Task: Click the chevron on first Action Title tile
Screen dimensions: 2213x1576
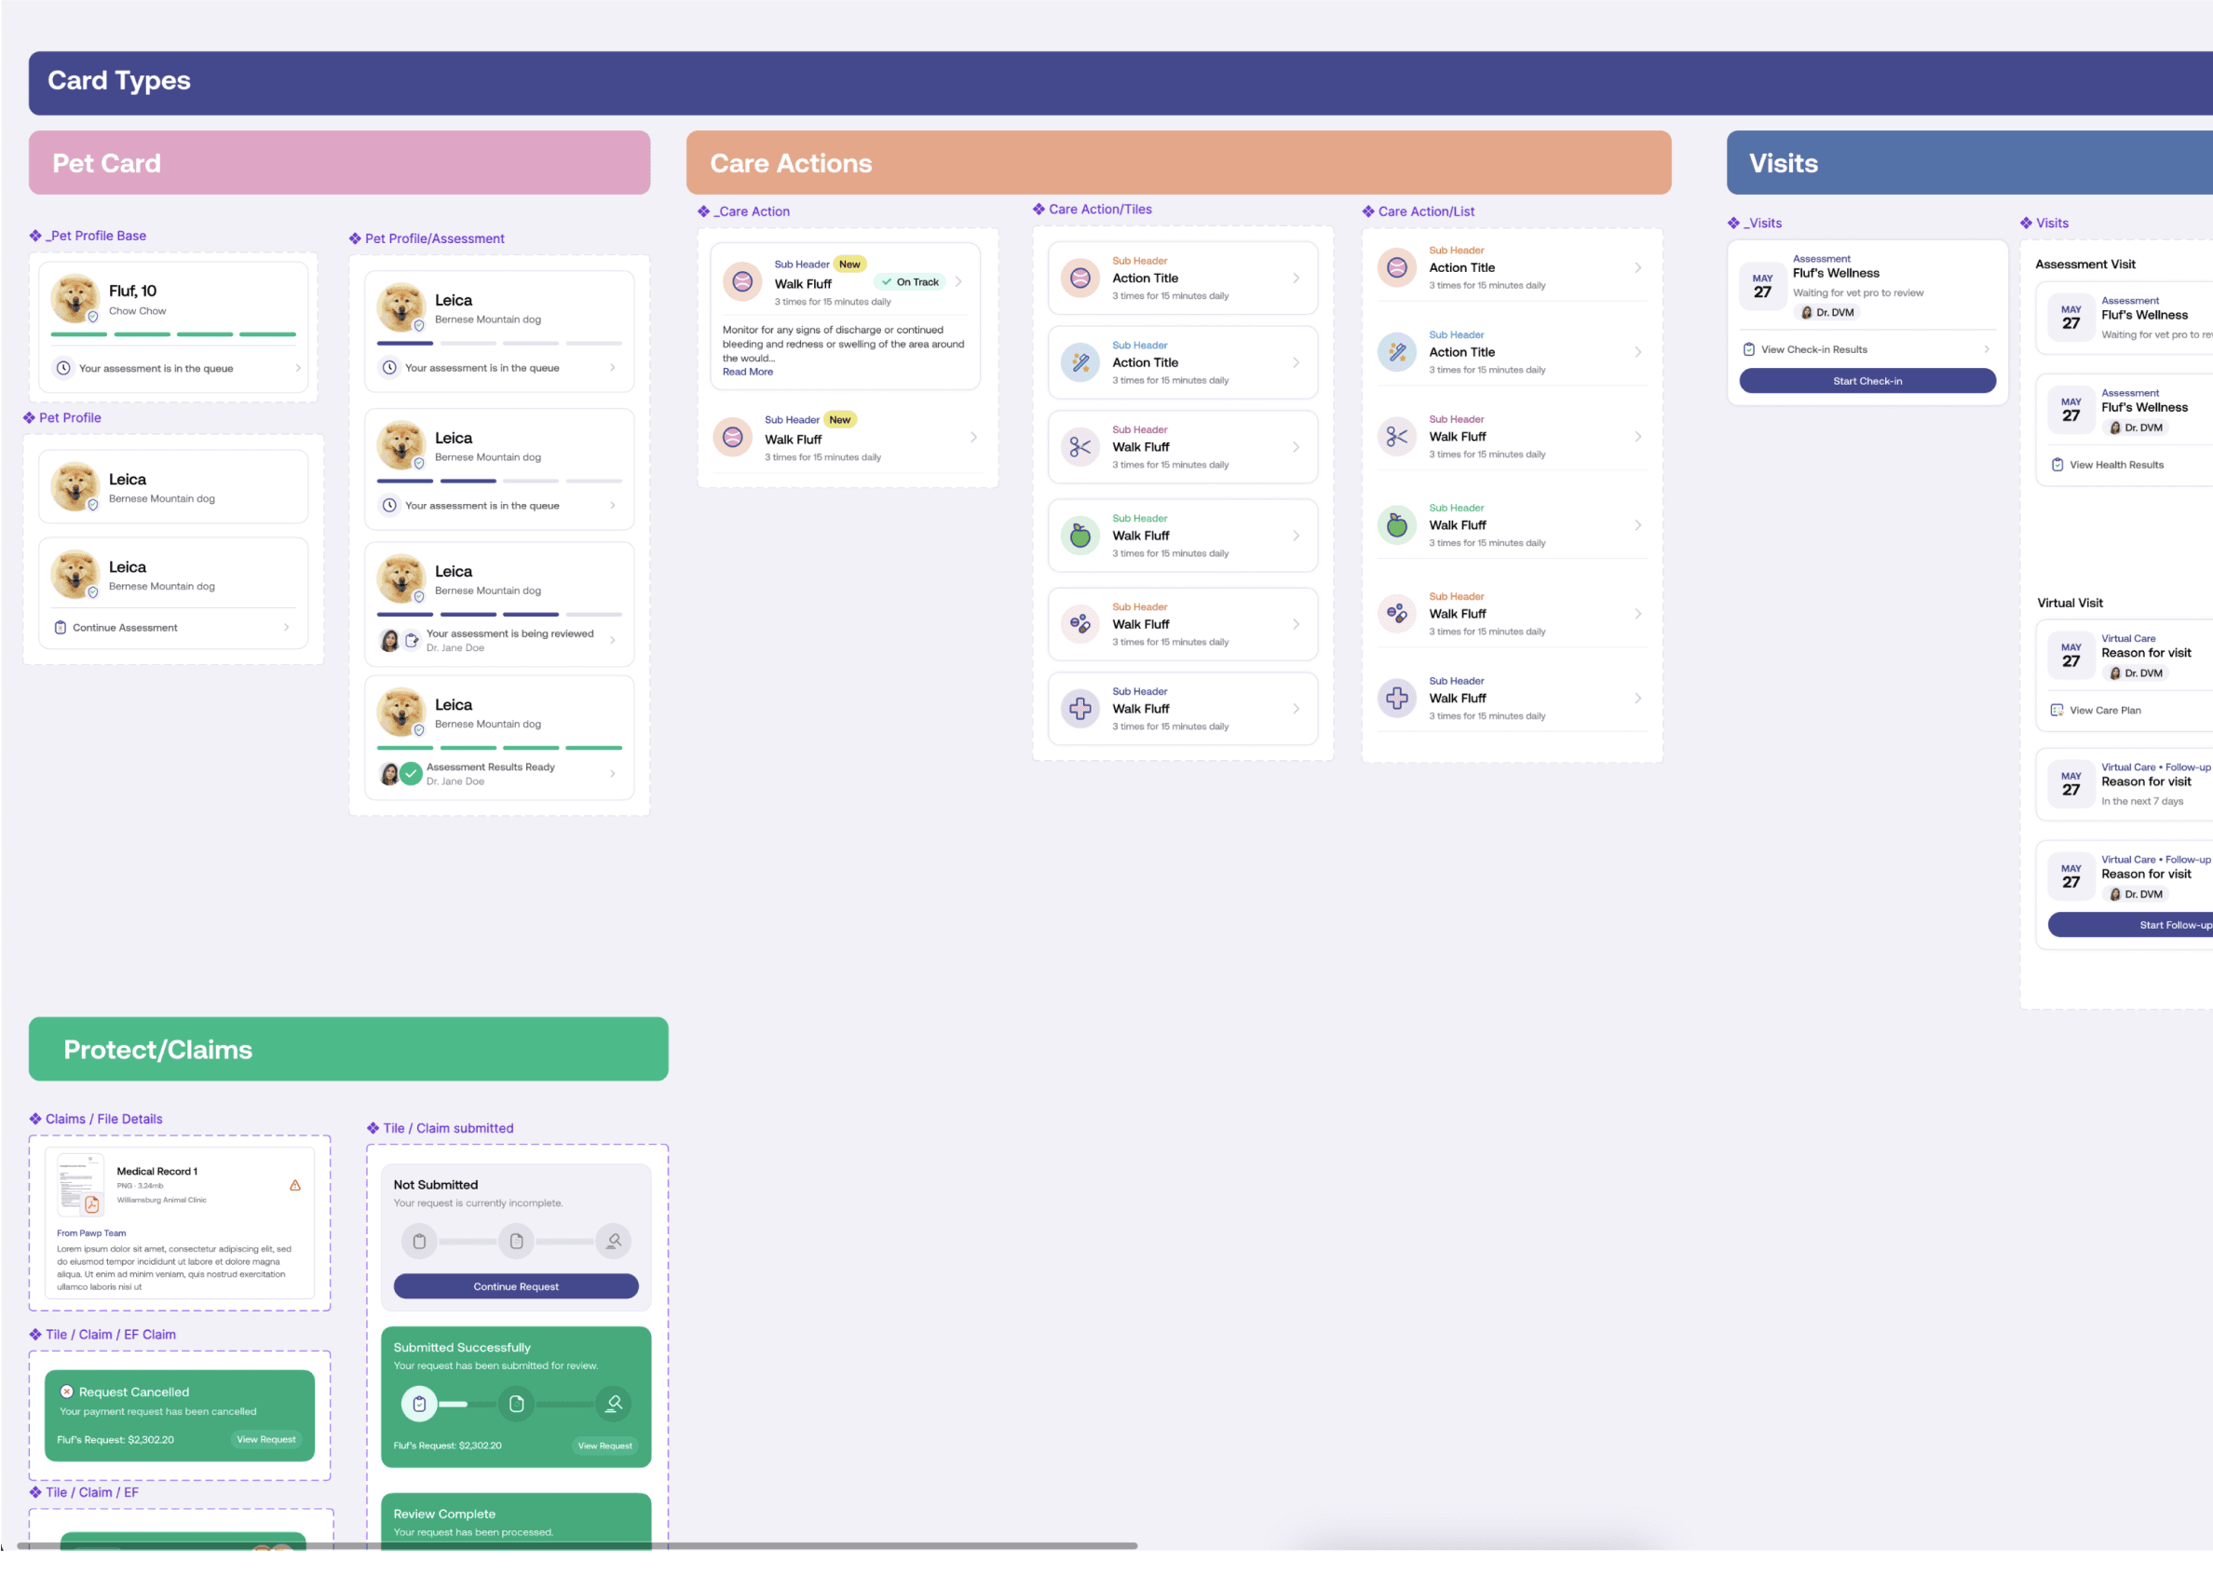Action: point(1297,279)
